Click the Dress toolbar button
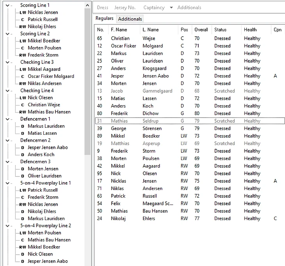This screenshot has height=266, width=285. coord(103,8)
